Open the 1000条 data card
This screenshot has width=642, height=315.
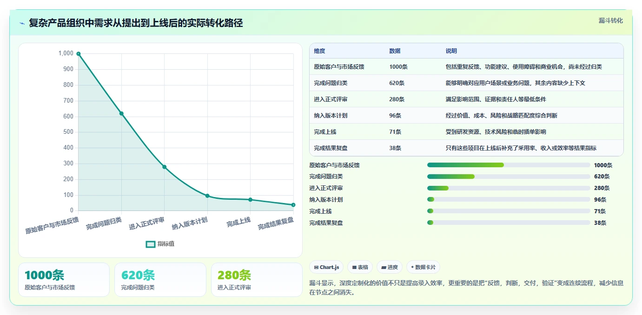[64, 280]
